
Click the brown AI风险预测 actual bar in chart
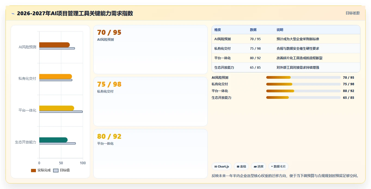pos(54,45)
